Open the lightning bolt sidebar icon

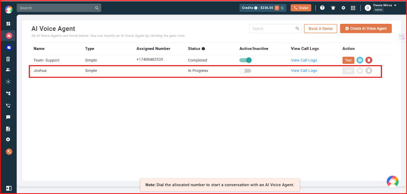point(8,140)
